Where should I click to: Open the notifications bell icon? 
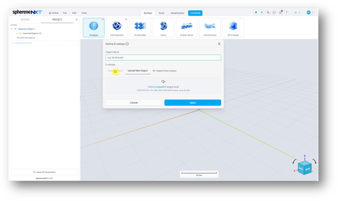tap(280, 12)
